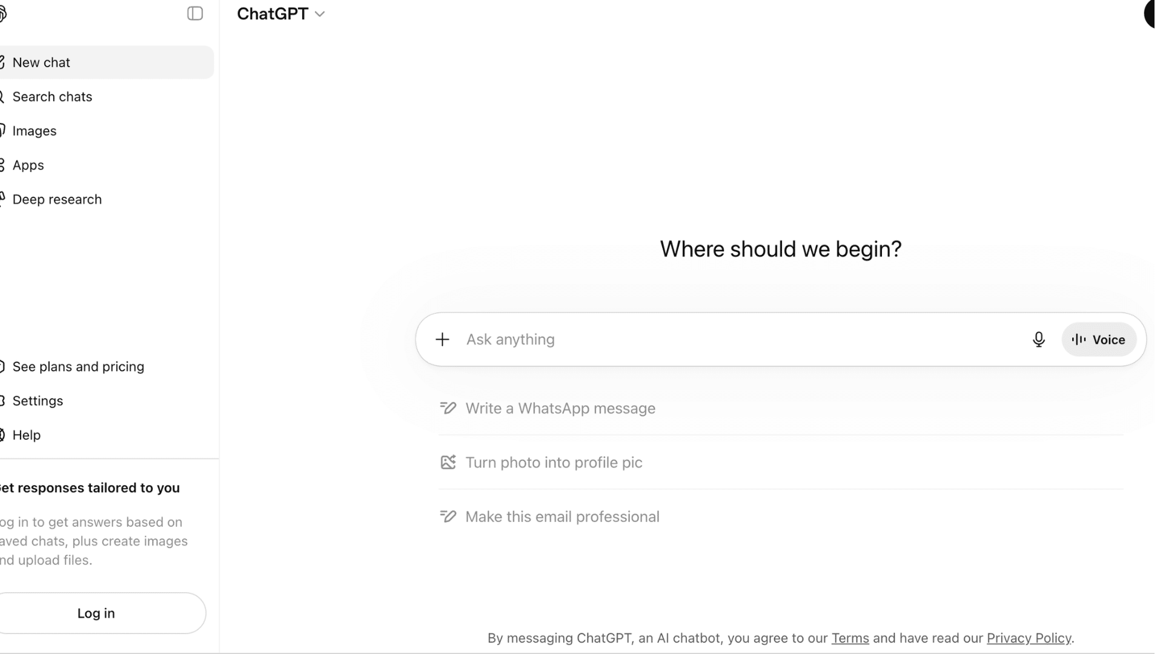Image resolution: width=1163 pixels, height=654 pixels.
Task: Click the pen icon beside email professional suggestion
Action: pyautogui.click(x=448, y=517)
